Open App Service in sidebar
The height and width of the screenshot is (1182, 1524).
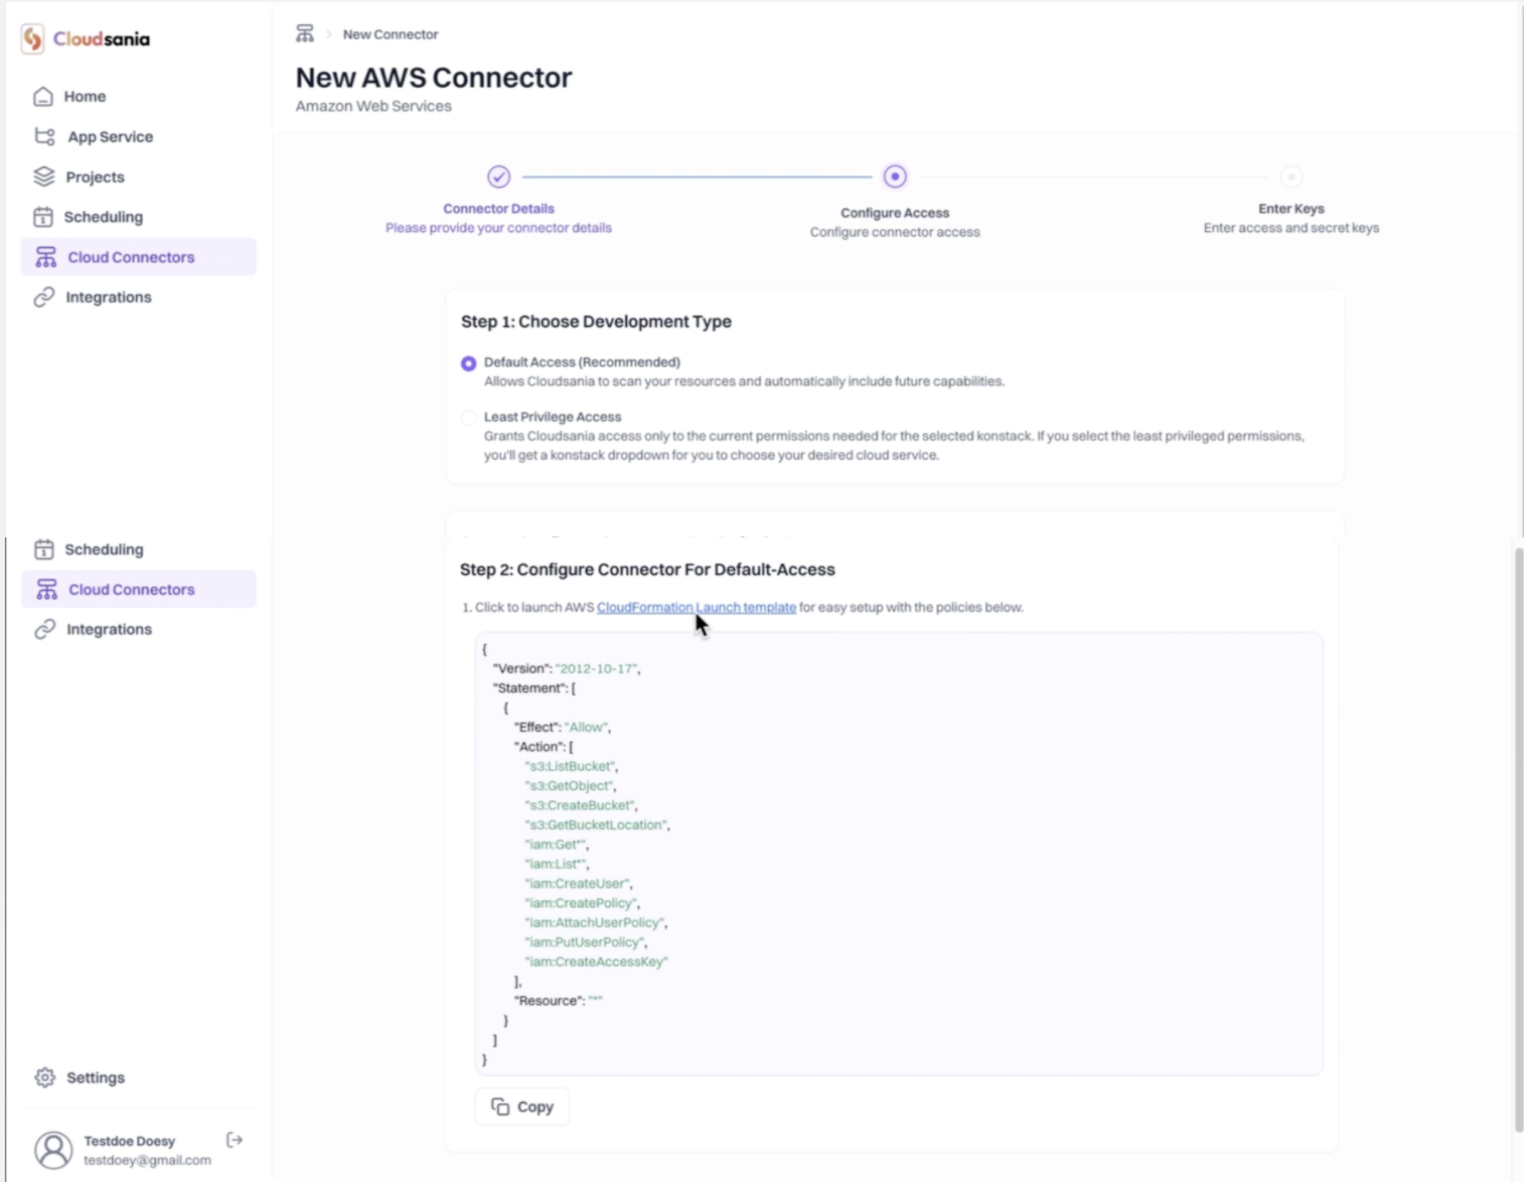pos(138,137)
